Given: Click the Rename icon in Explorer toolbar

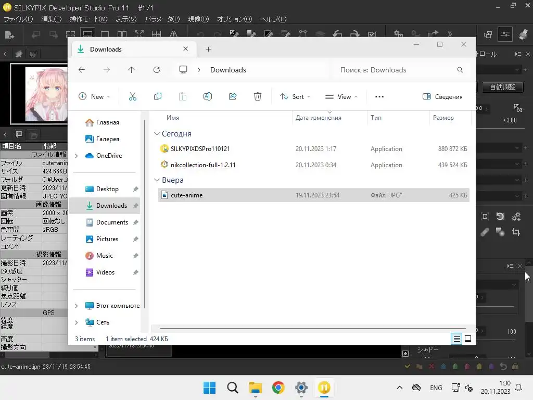Looking at the screenshot, I should pos(207,96).
